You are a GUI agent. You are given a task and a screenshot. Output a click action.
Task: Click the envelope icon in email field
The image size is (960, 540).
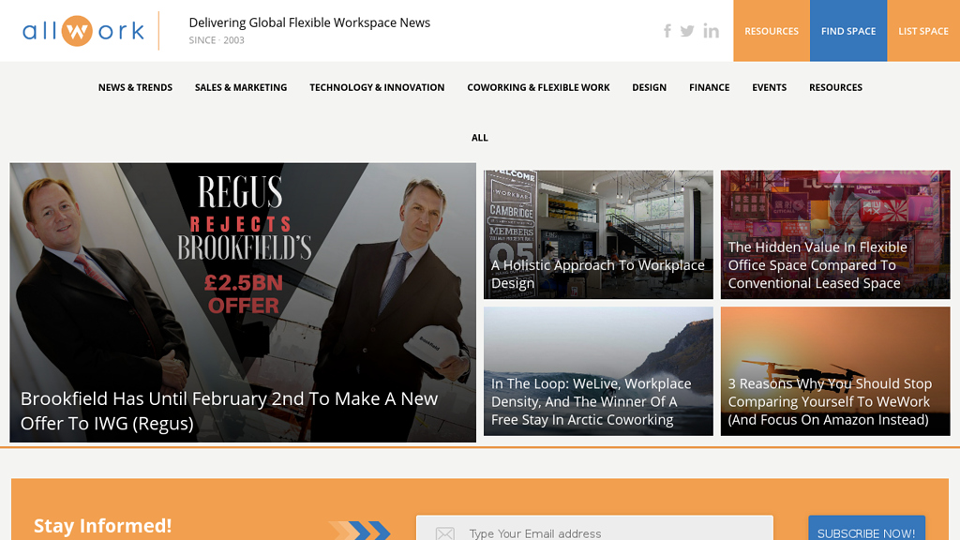tap(445, 533)
